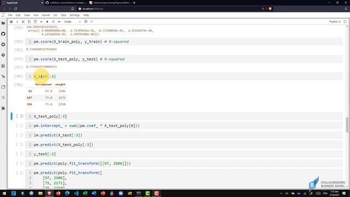The image size is (350, 197).
Task: Open the cell type dropdown showing Code
Action: click(73, 22)
